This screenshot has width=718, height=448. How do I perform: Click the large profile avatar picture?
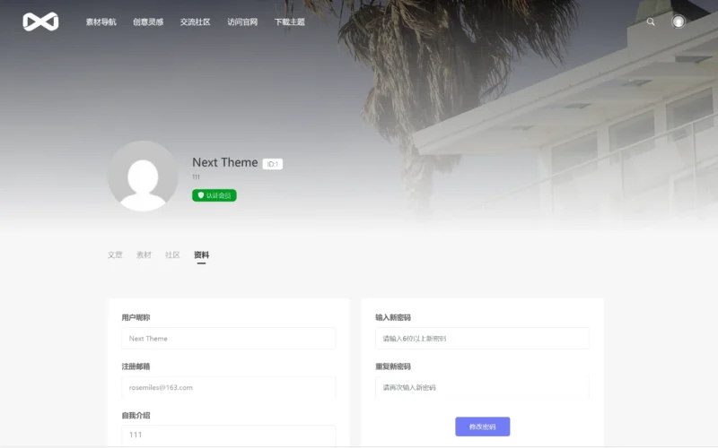click(143, 176)
